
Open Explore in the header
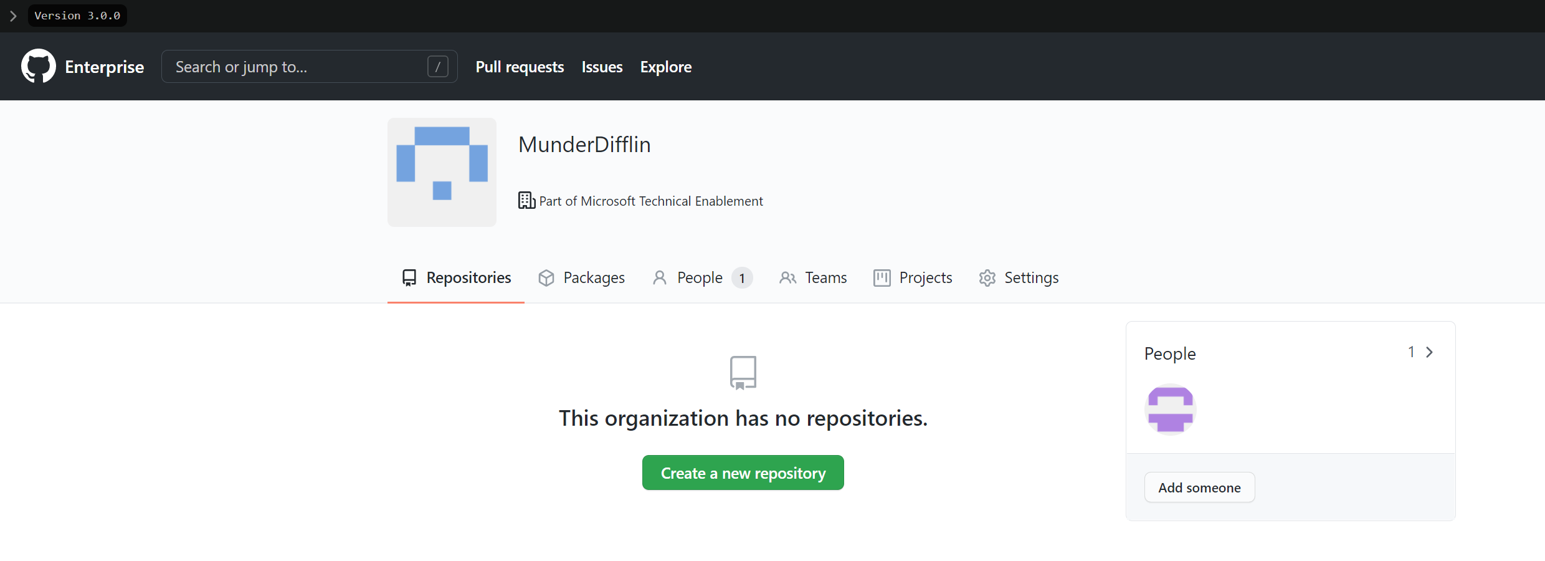tap(666, 67)
